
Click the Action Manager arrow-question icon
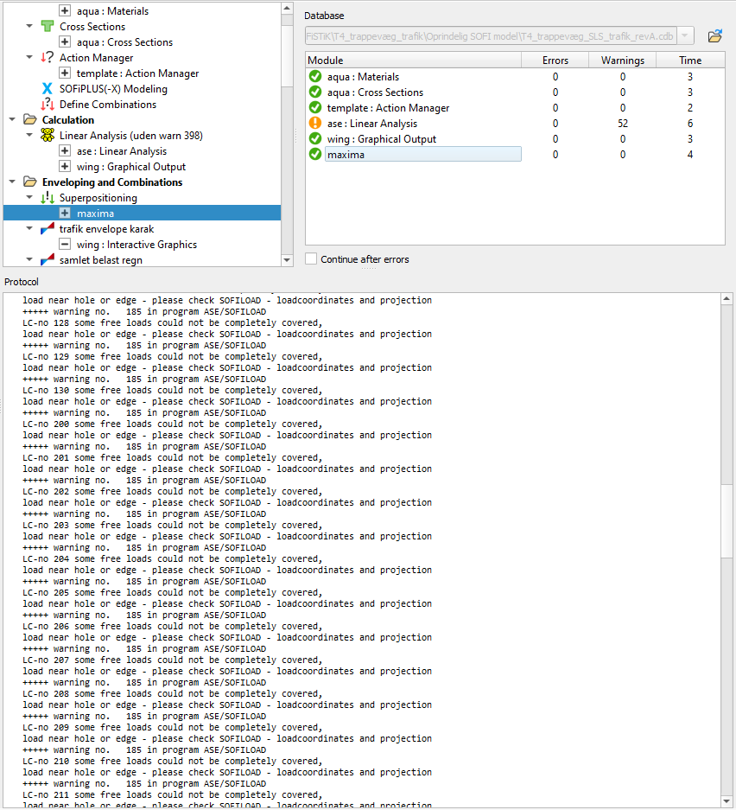[x=47, y=57]
